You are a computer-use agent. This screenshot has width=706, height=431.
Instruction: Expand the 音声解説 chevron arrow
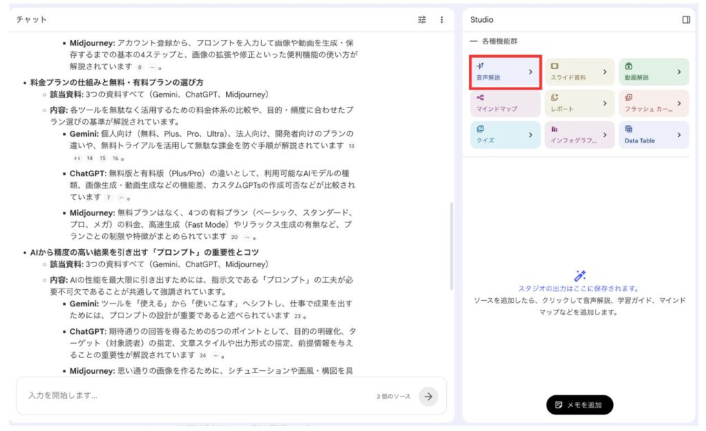click(x=530, y=72)
